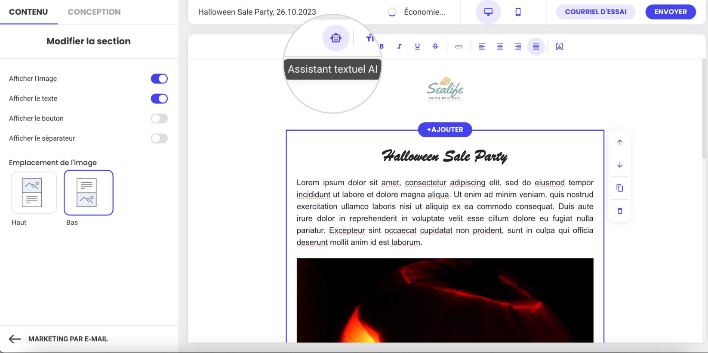Click the Emplacement de l'image label

coord(53,163)
